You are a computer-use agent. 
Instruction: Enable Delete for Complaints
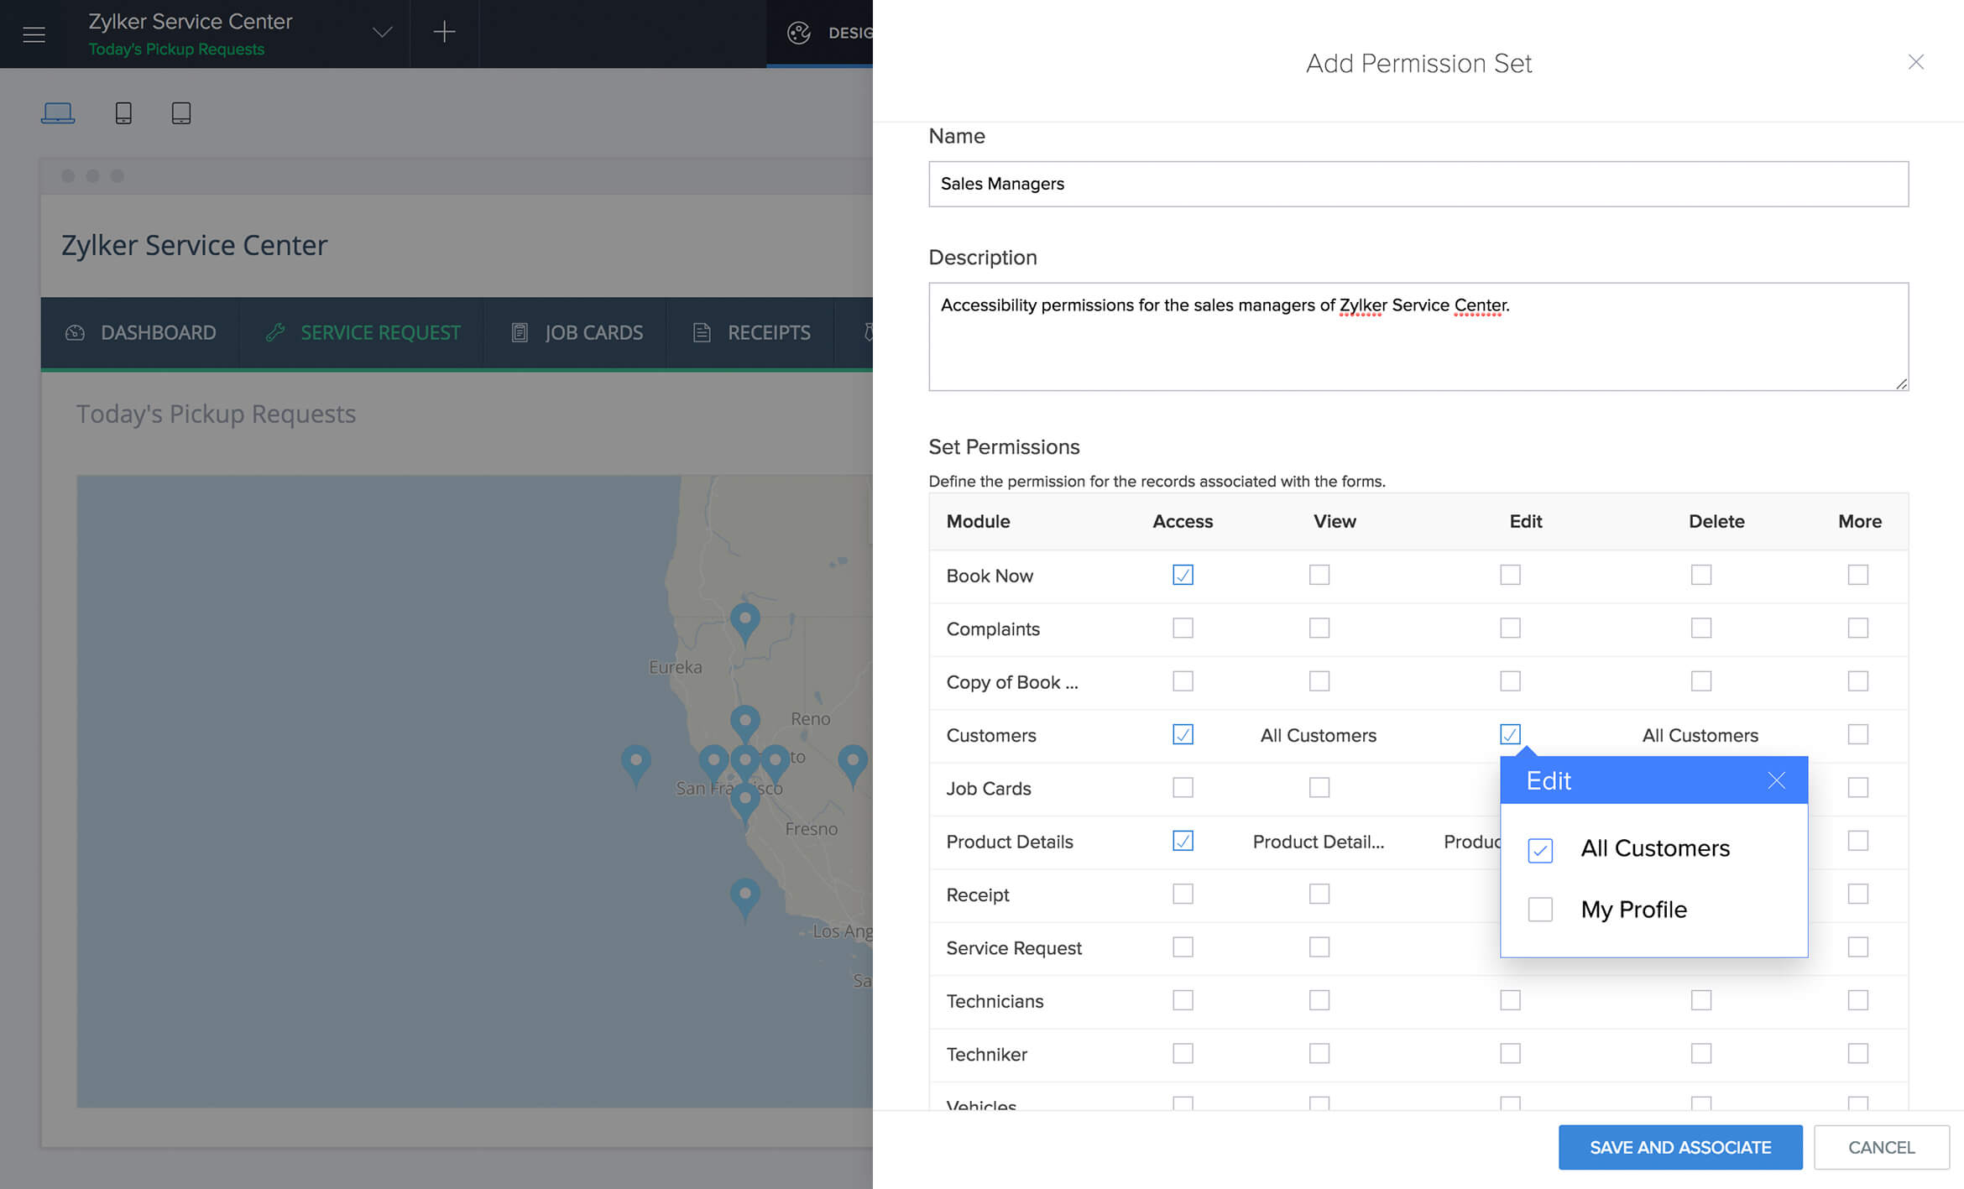coord(1701,628)
